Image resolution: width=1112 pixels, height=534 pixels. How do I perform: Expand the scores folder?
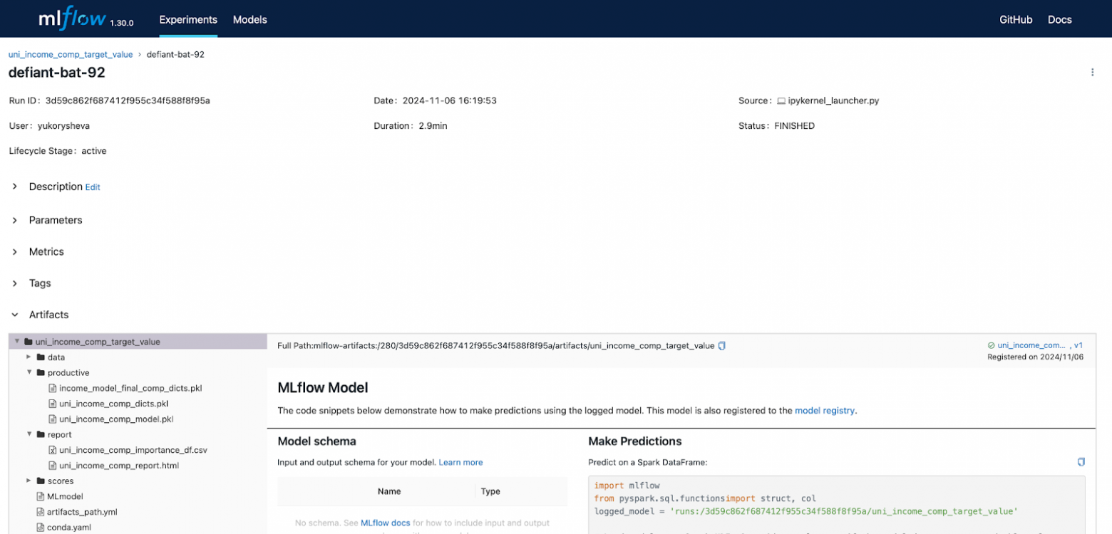(x=29, y=481)
